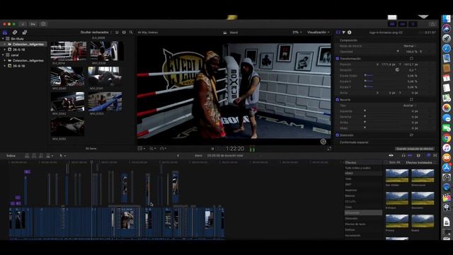Viewport: 453px width, 255px height.
Task: Click the Import Media toolbar button
Action: [x=23, y=24]
